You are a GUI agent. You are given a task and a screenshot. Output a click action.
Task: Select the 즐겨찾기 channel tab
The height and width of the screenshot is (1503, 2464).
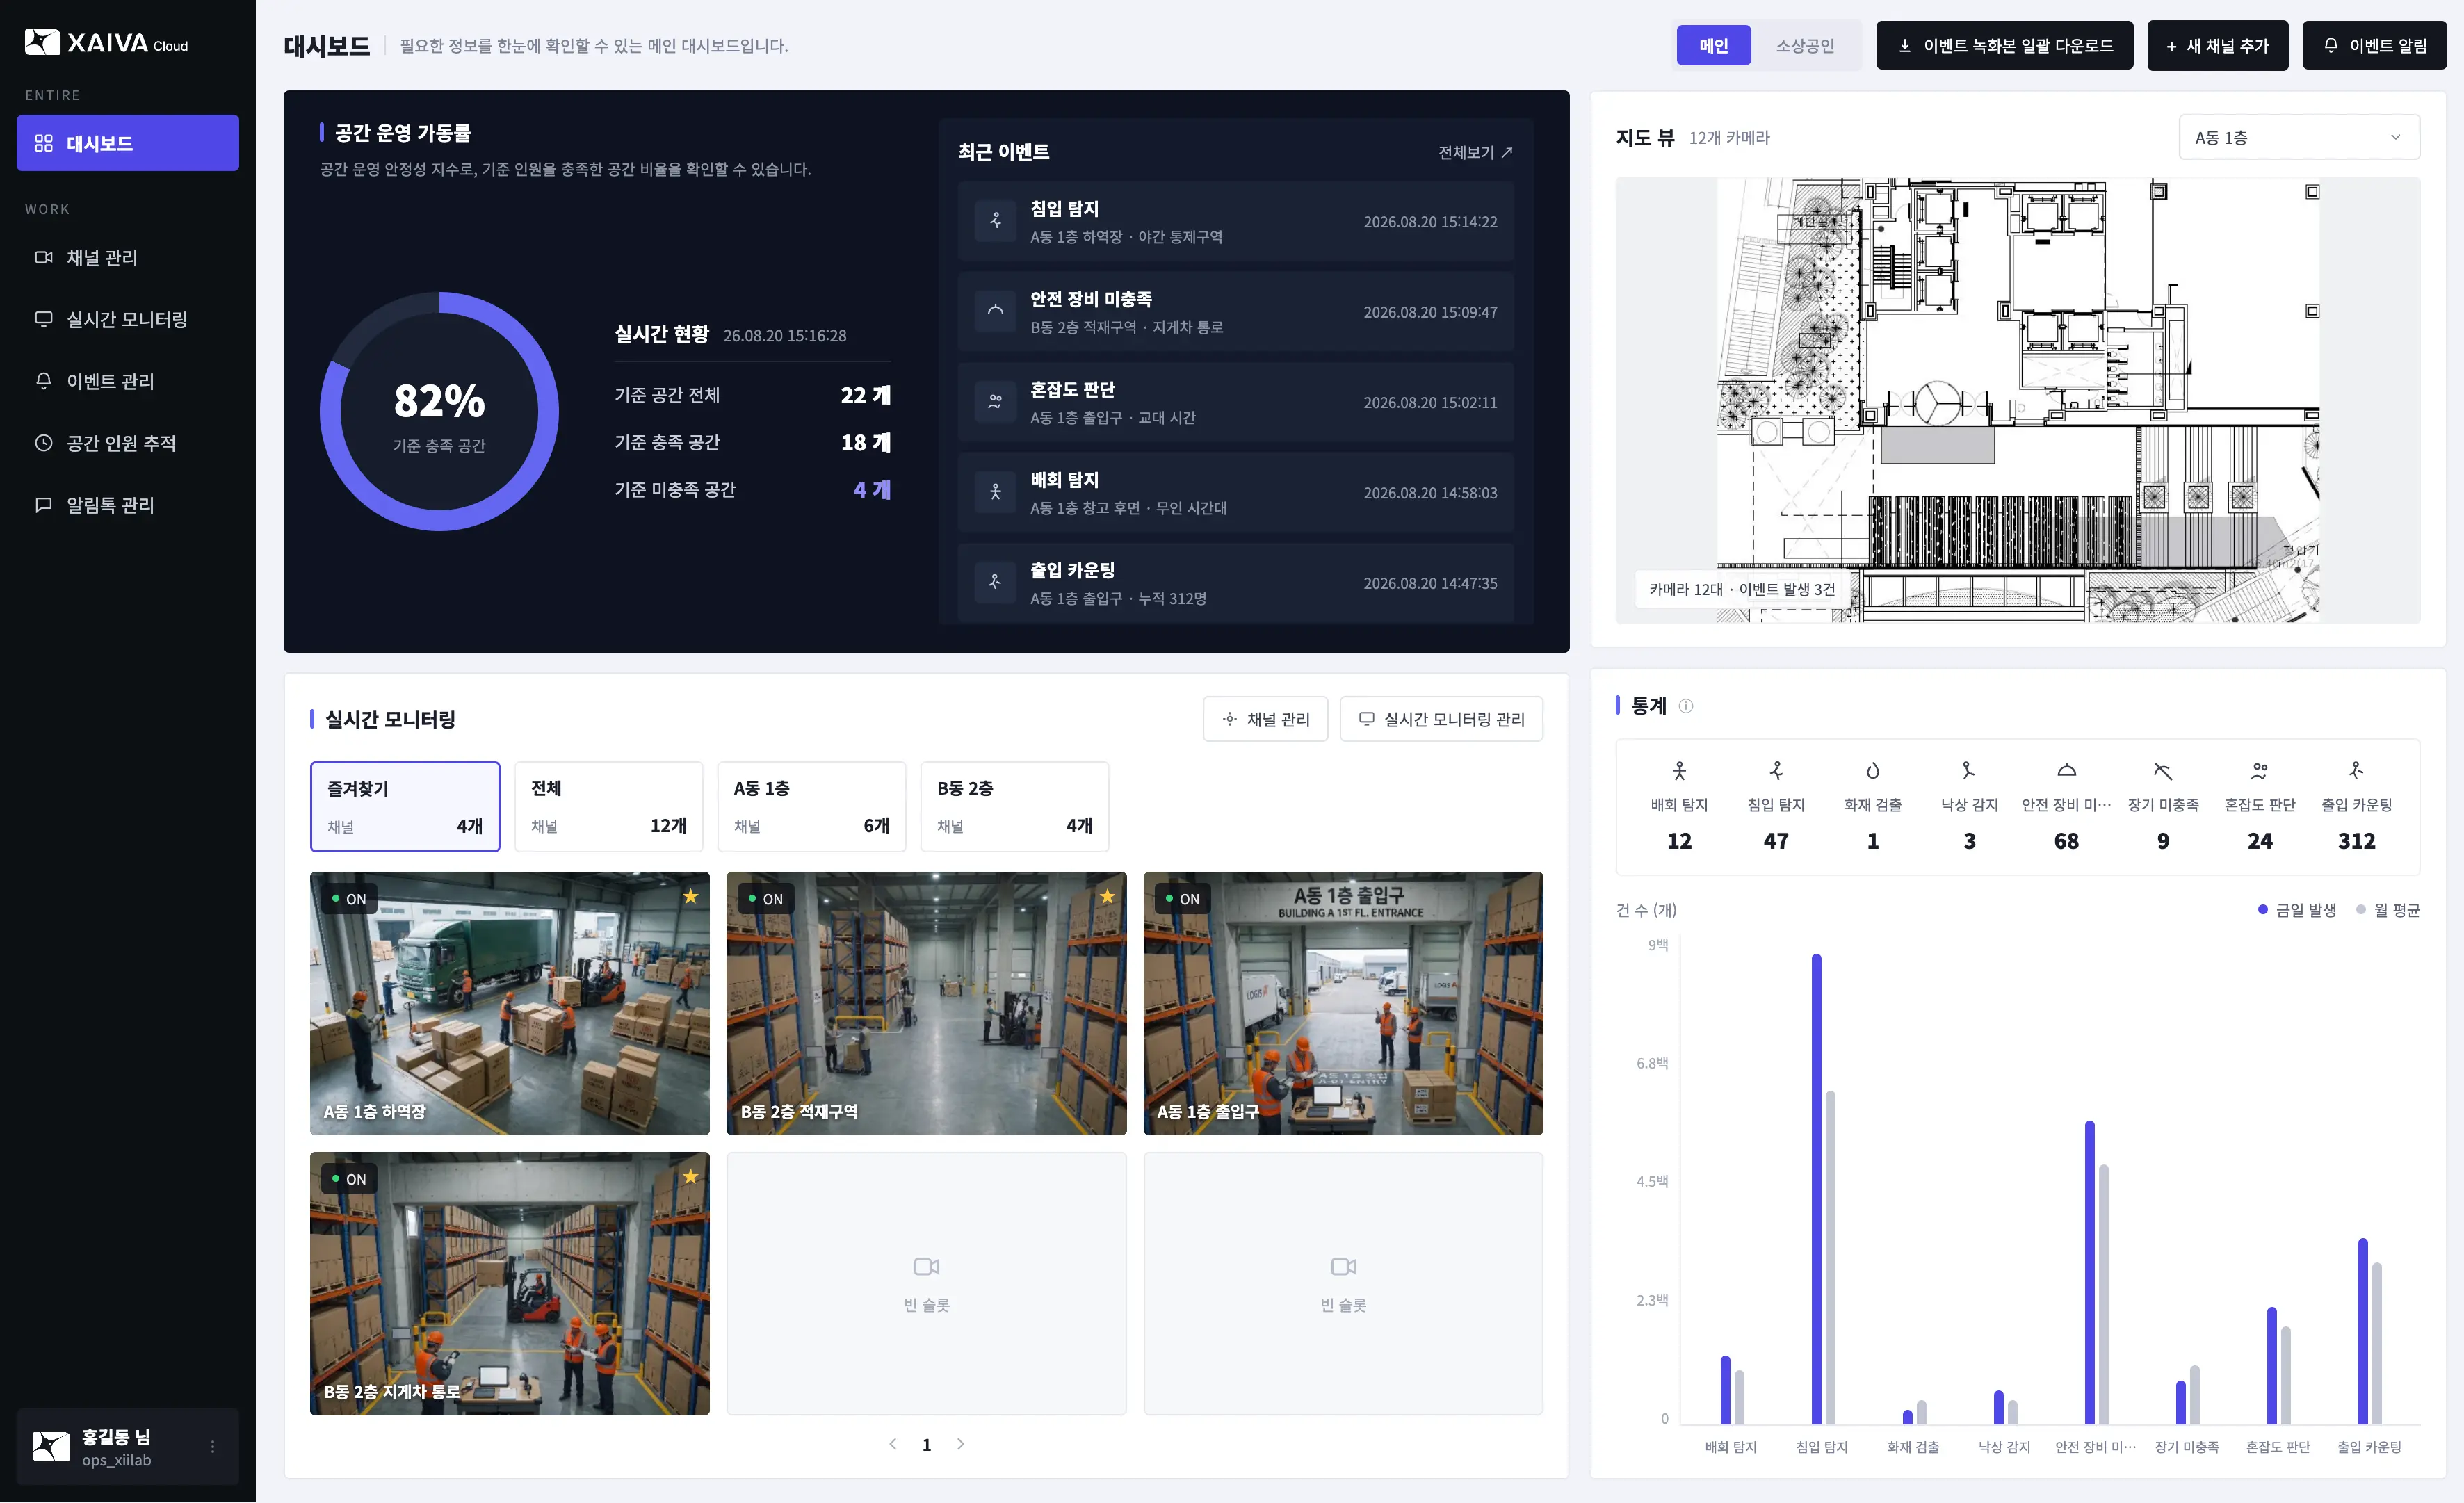(405, 807)
